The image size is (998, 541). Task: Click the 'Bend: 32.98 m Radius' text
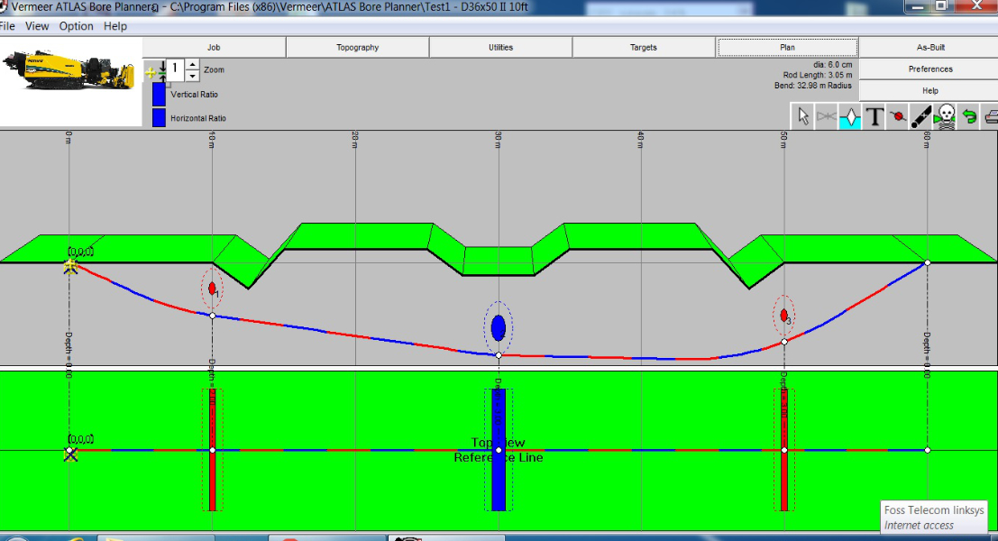click(x=813, y=86)
